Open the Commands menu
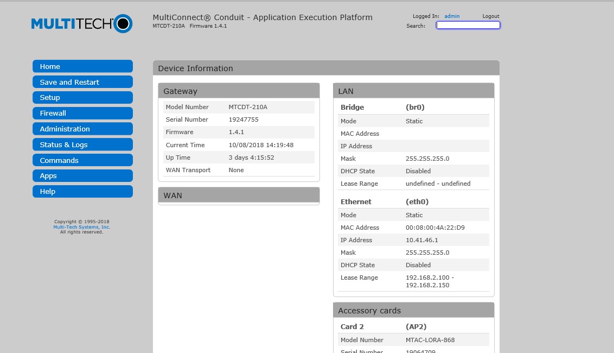 click(82, 160)
